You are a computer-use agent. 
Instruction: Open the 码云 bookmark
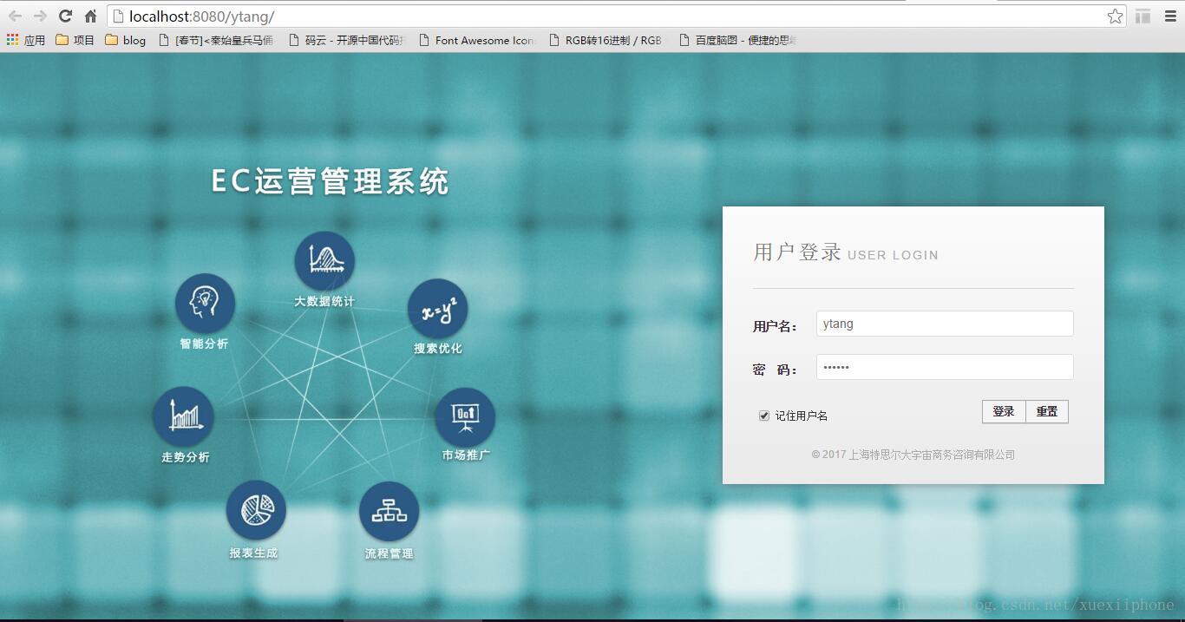point(347,40)
